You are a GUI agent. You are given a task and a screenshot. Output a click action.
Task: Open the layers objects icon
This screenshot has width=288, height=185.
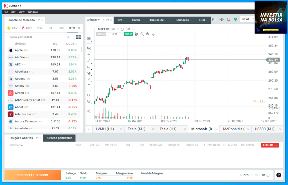(89, 101)
